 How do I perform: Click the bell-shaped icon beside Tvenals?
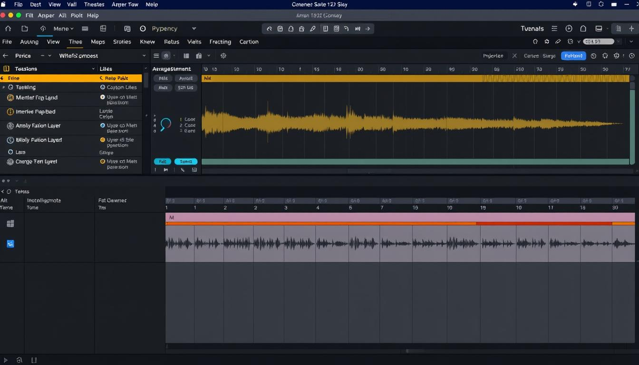(x=583, y=29)
